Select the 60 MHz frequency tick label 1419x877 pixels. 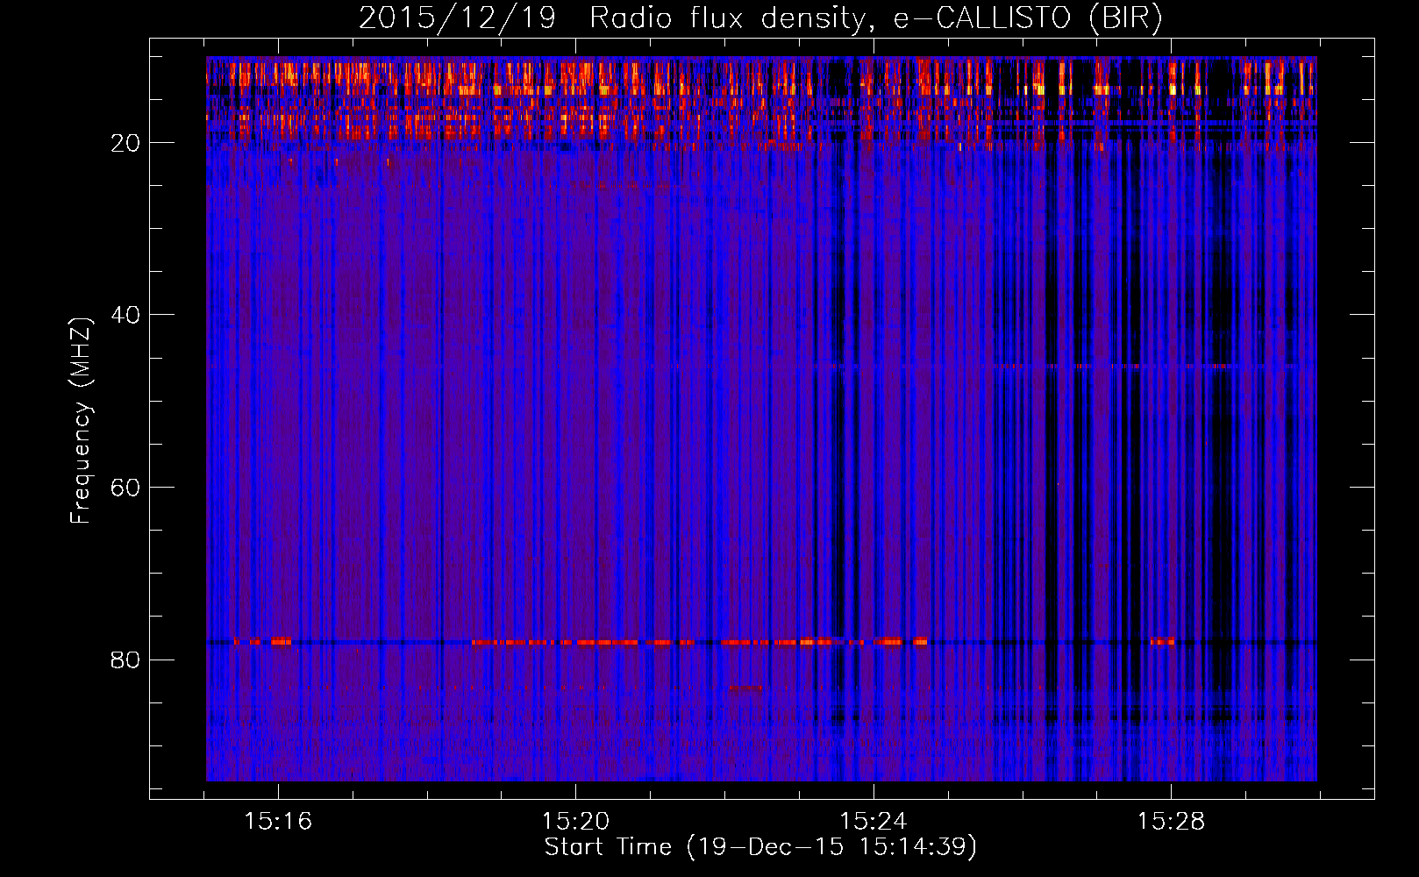click(125, 488)
